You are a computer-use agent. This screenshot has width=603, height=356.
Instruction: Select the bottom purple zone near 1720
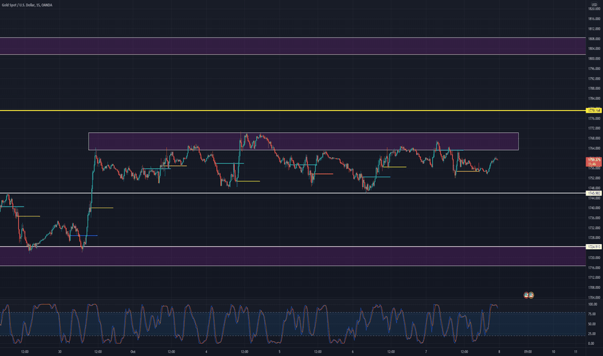click(x=292, y=256)
